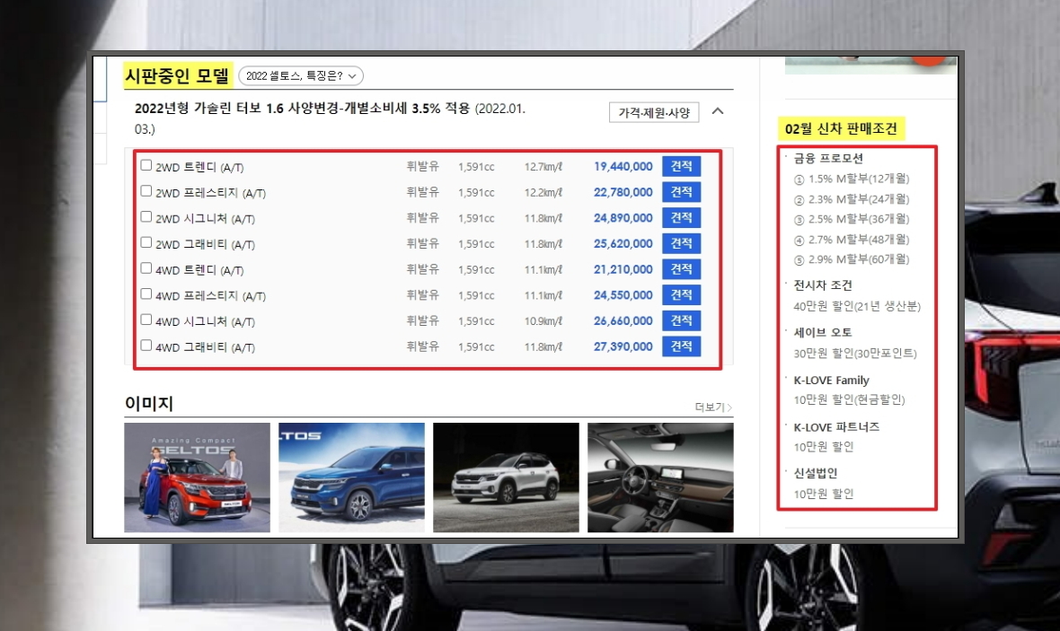Click 40만원 할인(21년 생산분) text
Viewport: 1060px width, 631px height.
pyautogui.click(x=856, y=306)
